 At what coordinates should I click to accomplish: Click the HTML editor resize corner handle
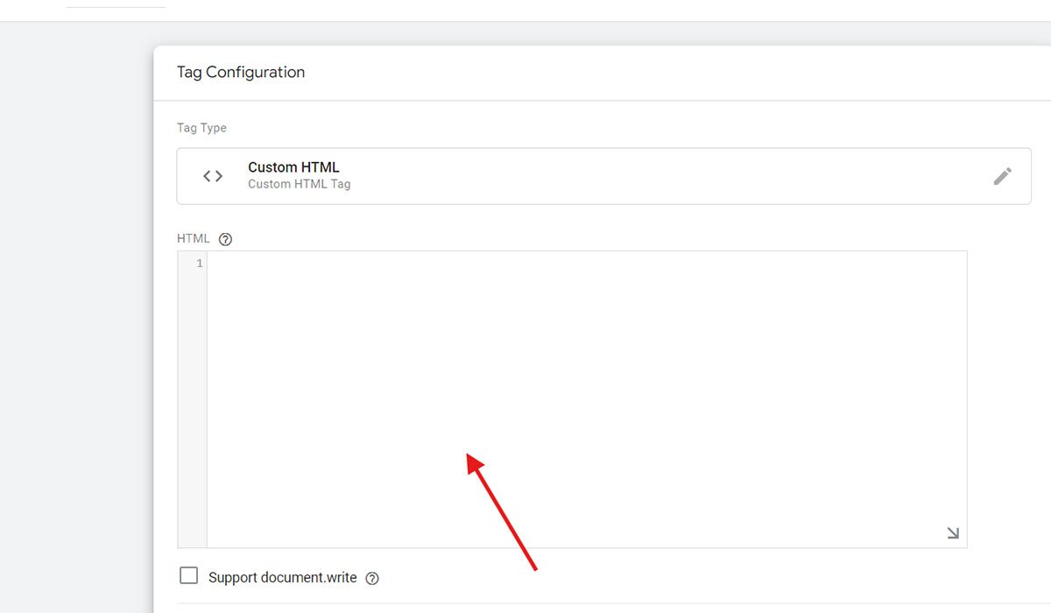tap(953, 533)
